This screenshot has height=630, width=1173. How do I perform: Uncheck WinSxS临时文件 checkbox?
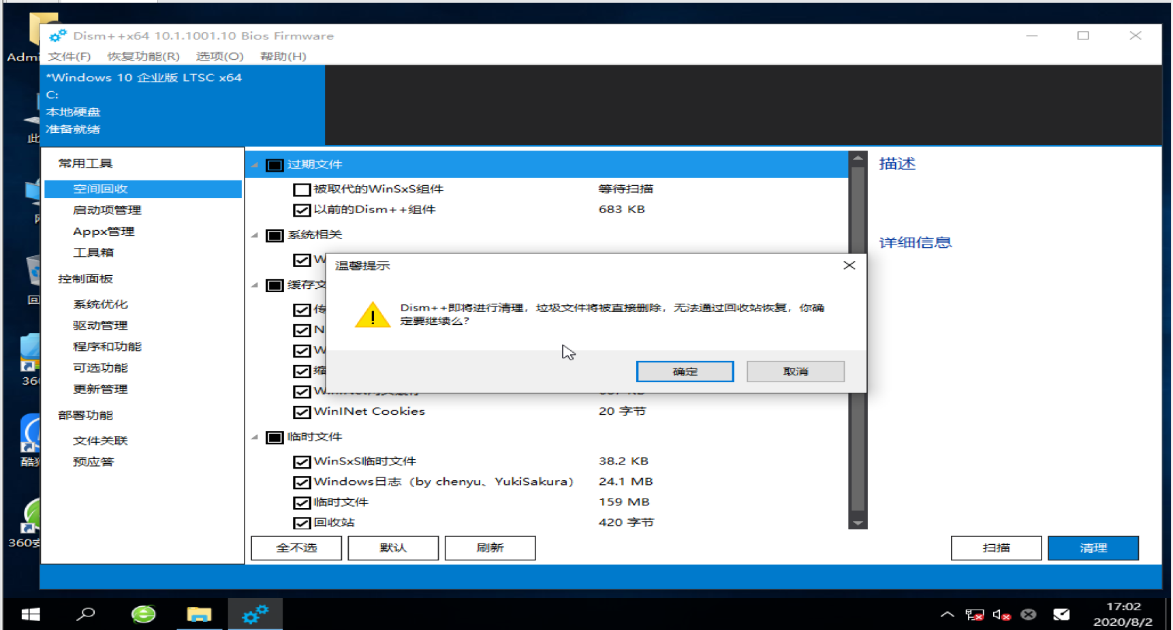coord(302,462)
